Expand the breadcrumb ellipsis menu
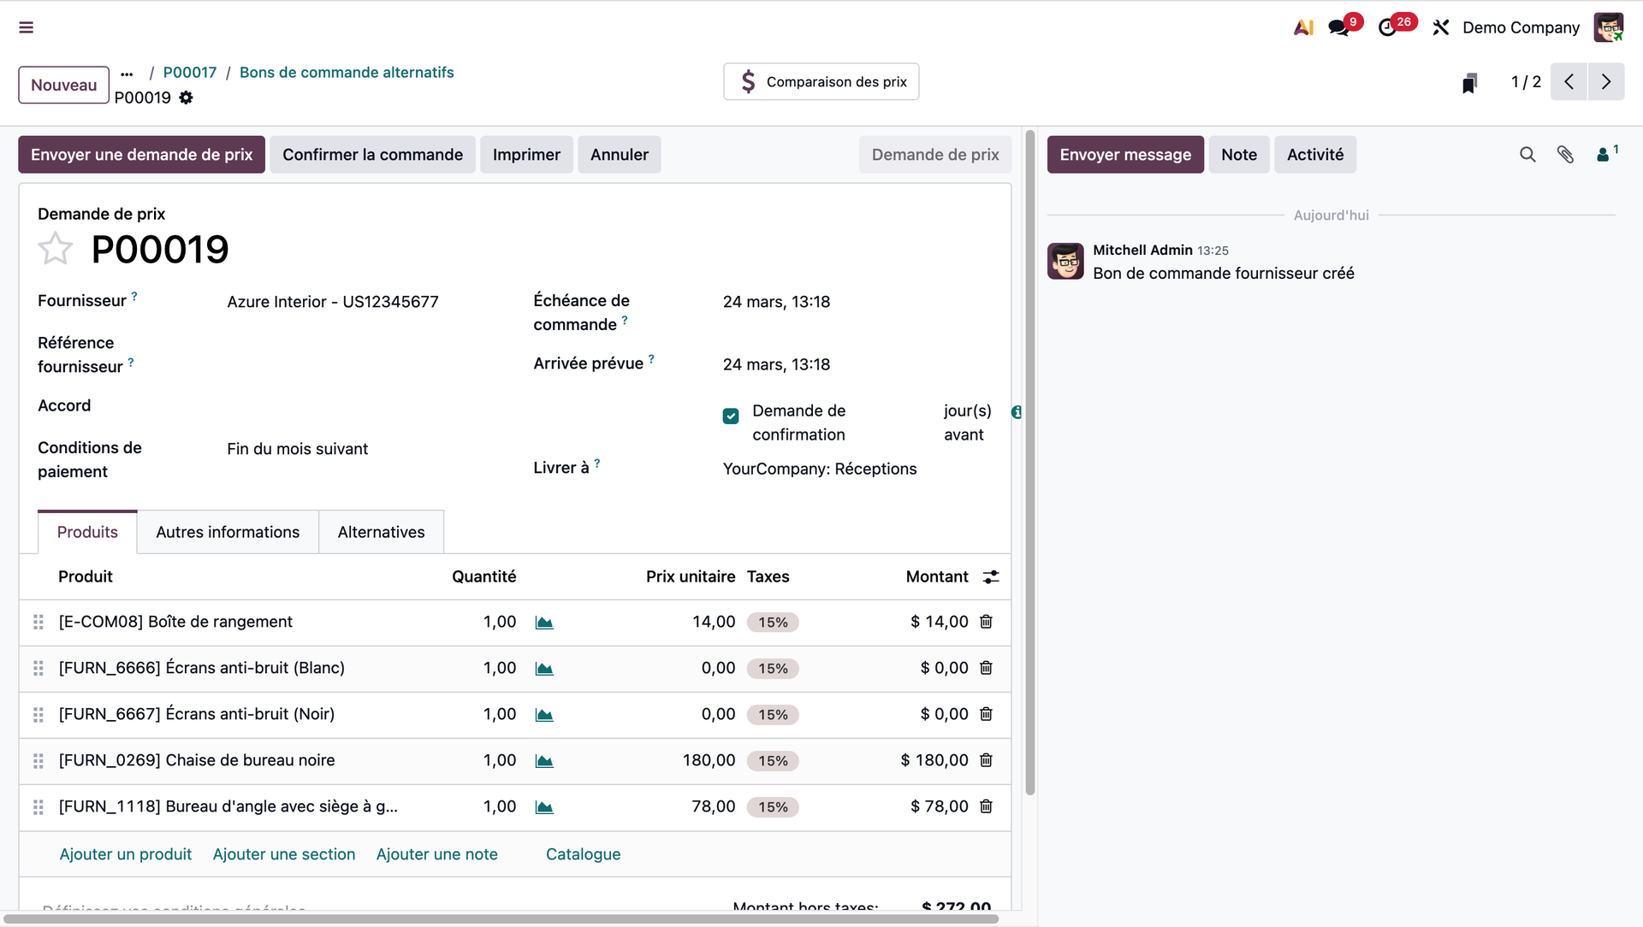Screen dimensions: 1643x927 [x=127, y=74]
